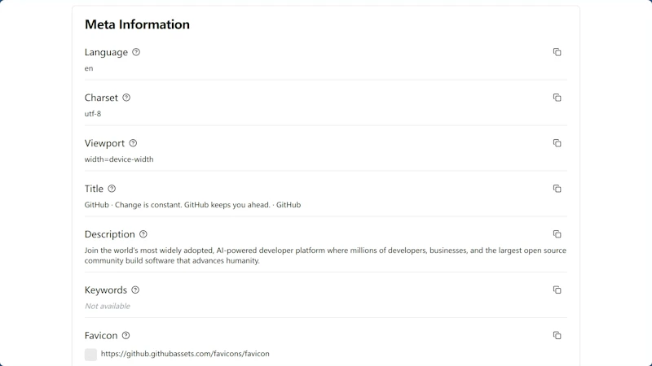Click the Viewport field label
This screenshot has height=366, width=652.
tap(104, 143)
